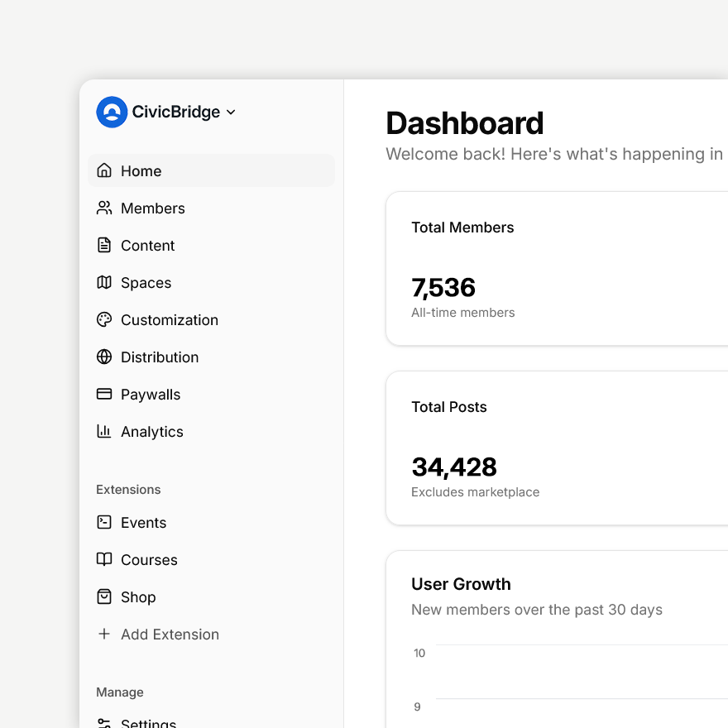Expand the CivicBridge workspace switcher
The image size is (728, 728).
(x=230, y=112)
